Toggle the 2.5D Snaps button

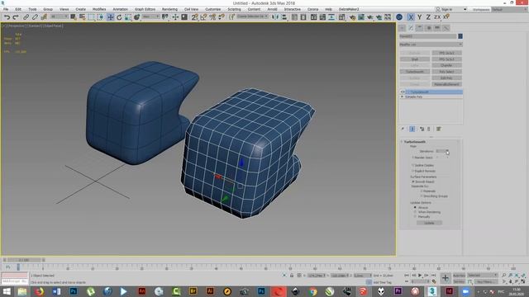point(195,17)
